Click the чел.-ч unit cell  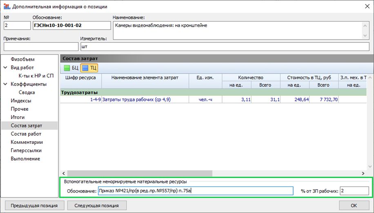pos(205,99)
